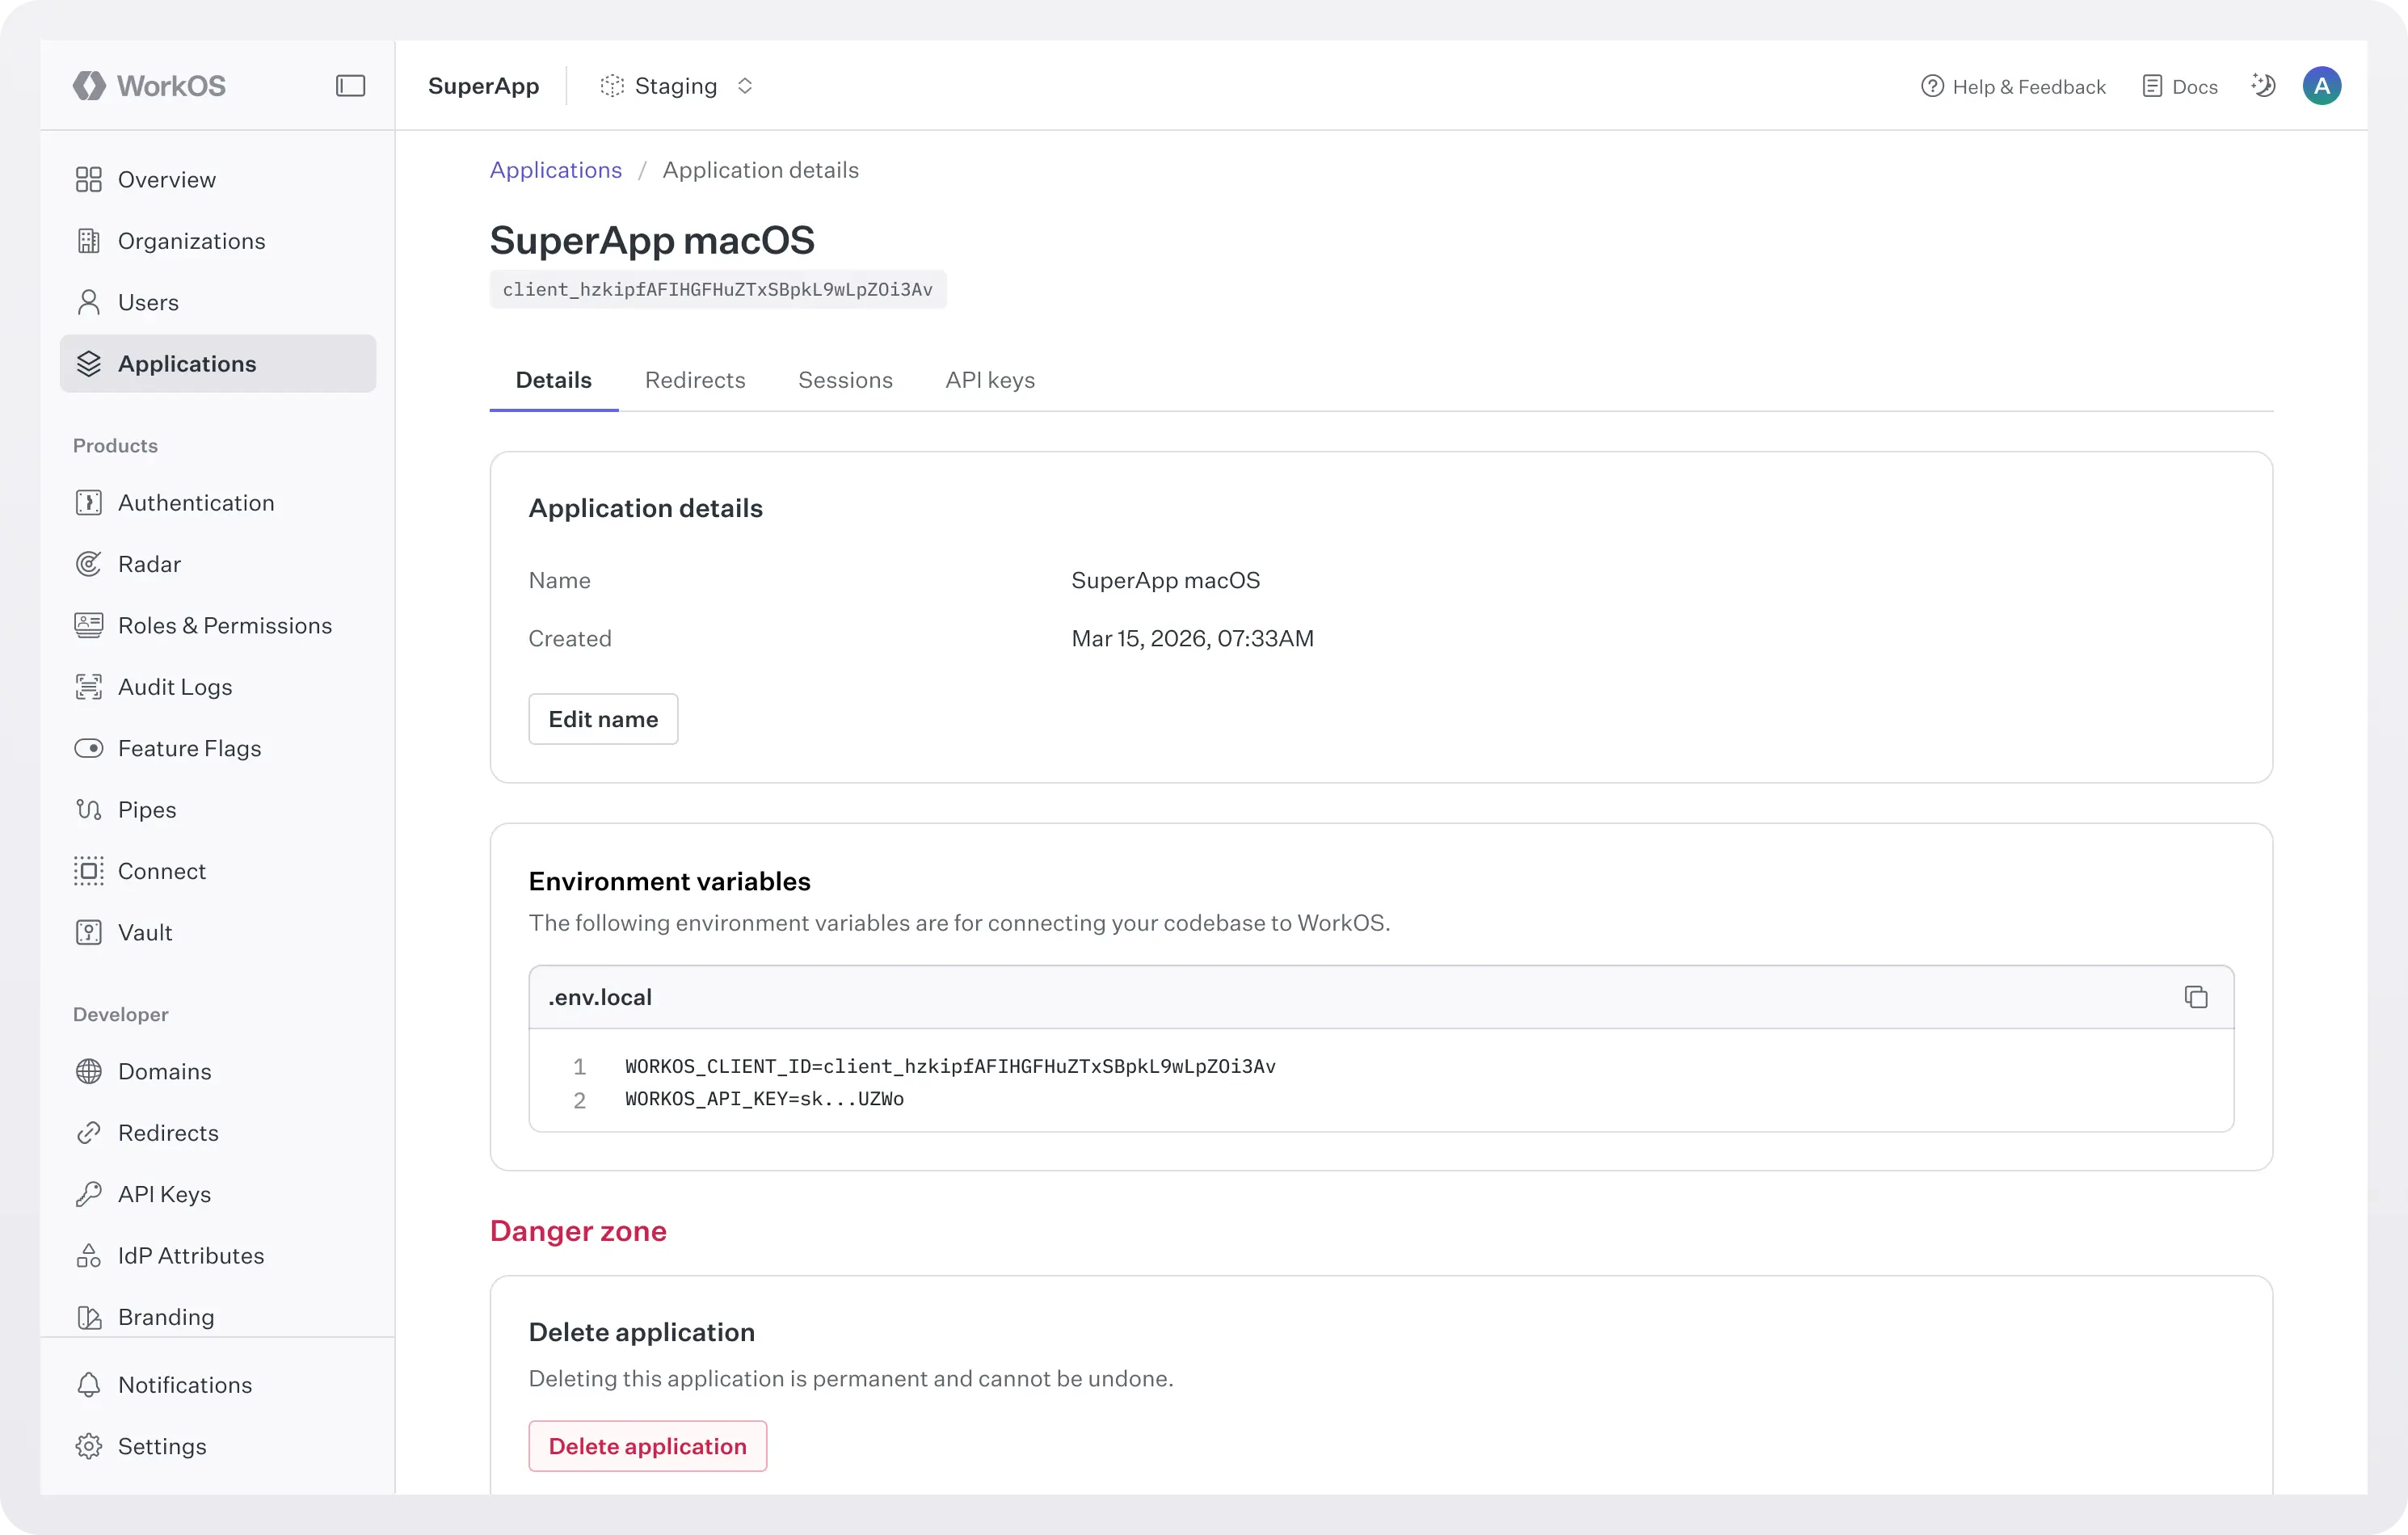
Task: Open IdP Attributes in Developer section
Action: coord(190,1255)
